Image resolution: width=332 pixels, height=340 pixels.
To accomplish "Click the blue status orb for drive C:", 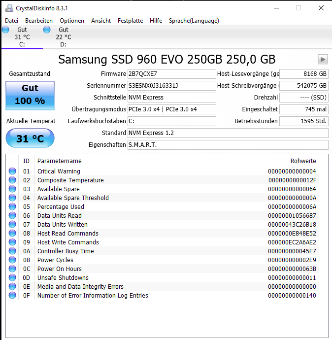I will pyautogui.click(x=5, y=30).
